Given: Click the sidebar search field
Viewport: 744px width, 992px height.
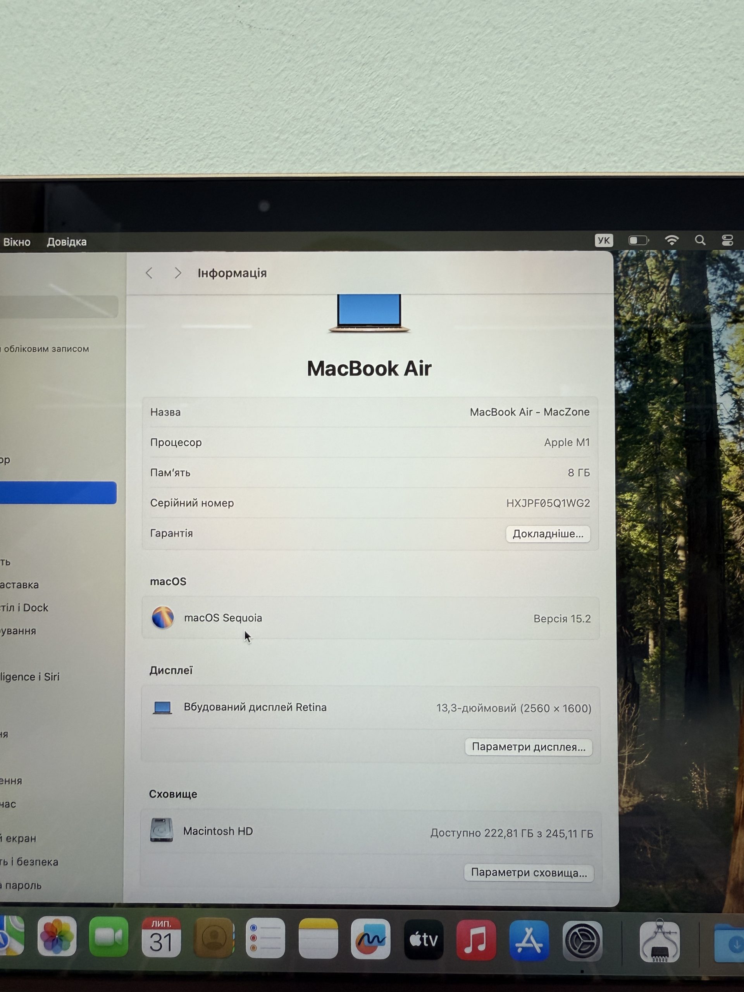Looking at the screenshot, I should coord(59,307).
